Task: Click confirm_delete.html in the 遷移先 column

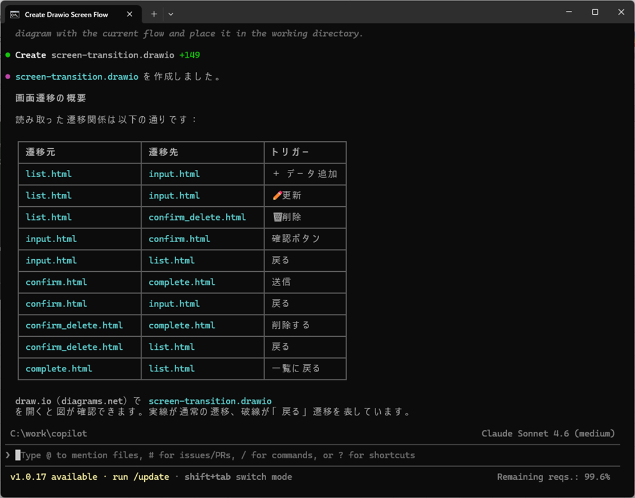Action: [197, 217]
